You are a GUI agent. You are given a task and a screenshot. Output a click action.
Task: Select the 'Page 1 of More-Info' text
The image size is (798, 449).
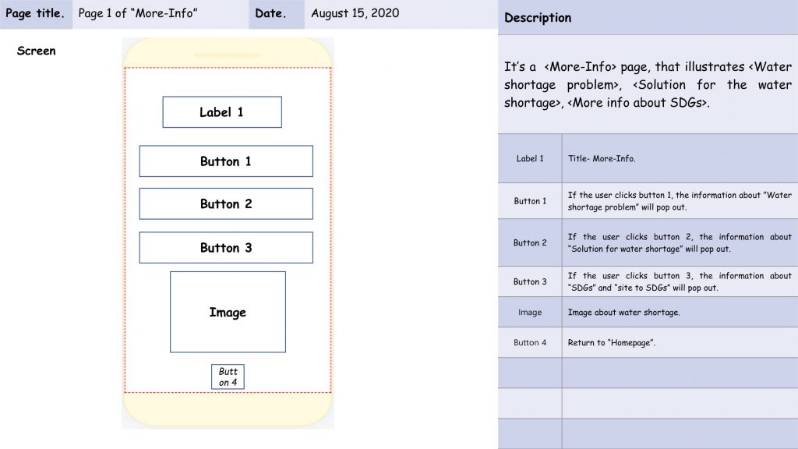(x=138, y=13)
